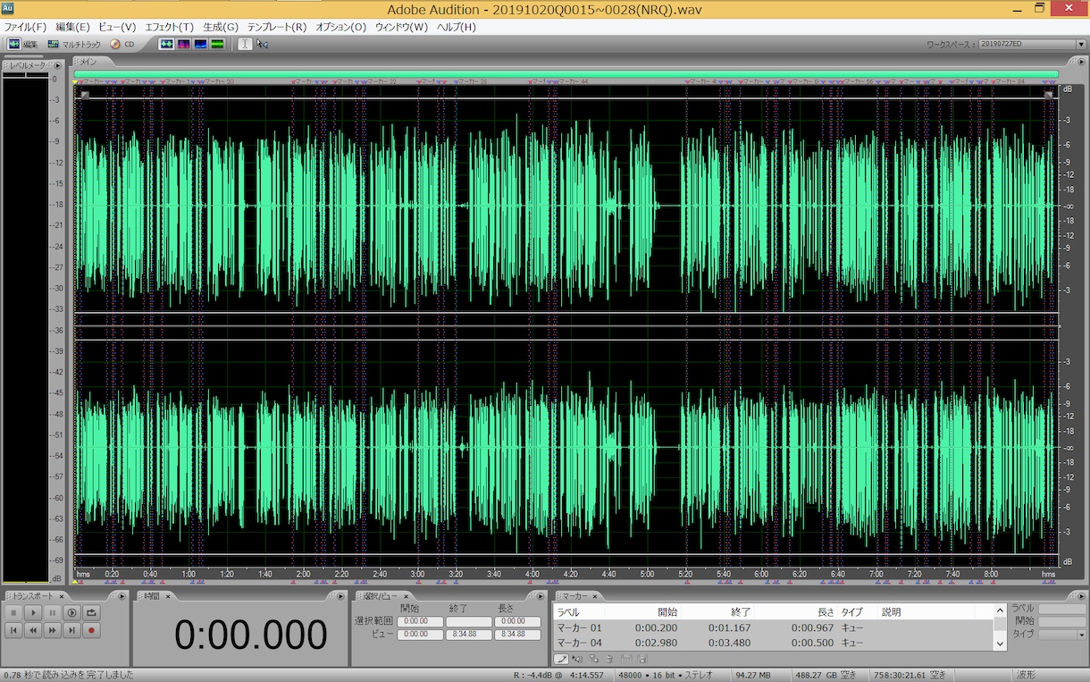The image size is (1090, 682).
Task: Close the トランスポート panel tab
Action: pyautogui.click(x=62, y=596)
